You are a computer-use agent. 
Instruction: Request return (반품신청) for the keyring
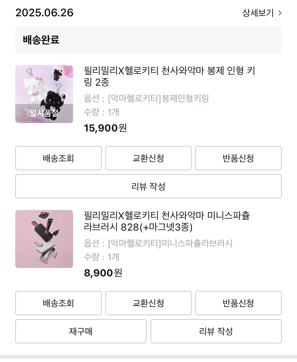[x=238, y=158]
